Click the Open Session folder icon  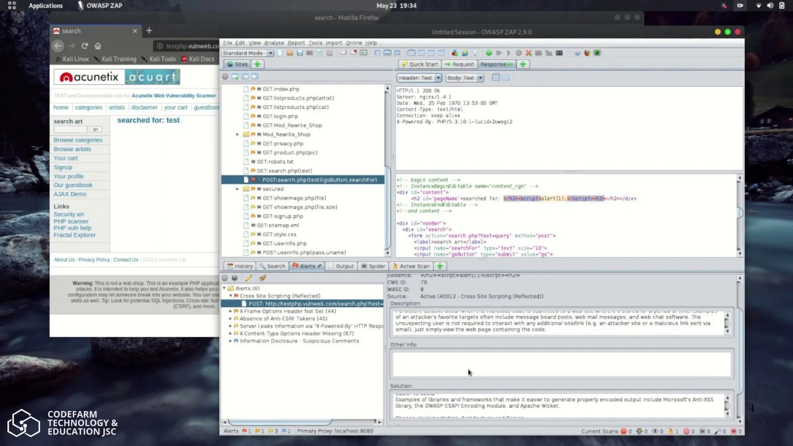(x=290, y=53)
